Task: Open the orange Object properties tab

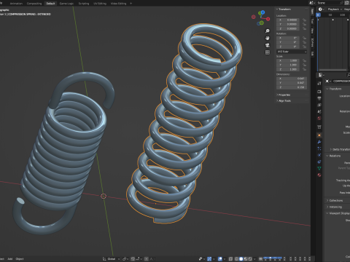Action: (x=319, y=135)
